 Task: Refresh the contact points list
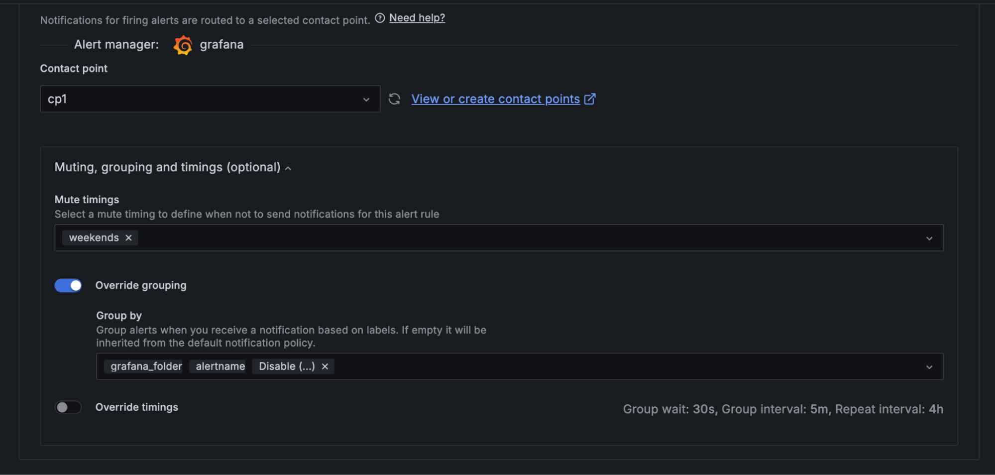(x=394, y=99)
